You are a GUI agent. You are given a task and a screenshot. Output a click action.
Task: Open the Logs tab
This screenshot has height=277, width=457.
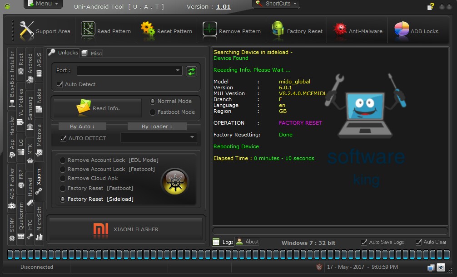pyautogui.click(x=223, y=242)
